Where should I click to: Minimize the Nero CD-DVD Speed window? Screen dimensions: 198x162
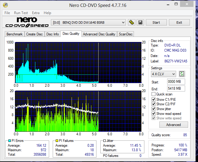[x=168, y=5]
